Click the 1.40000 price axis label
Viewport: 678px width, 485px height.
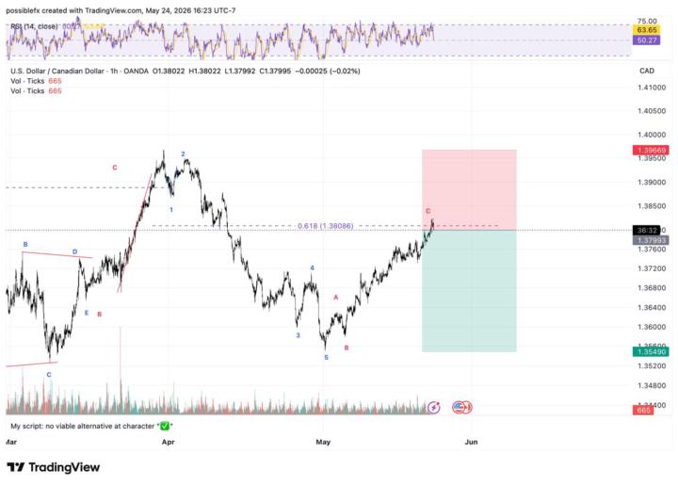tap(652, 135)
